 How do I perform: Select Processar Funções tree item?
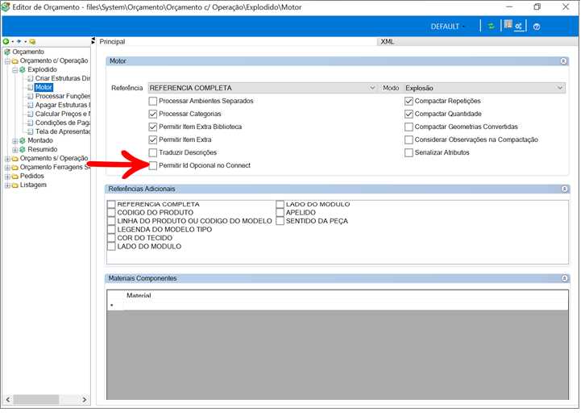[63, 97]
